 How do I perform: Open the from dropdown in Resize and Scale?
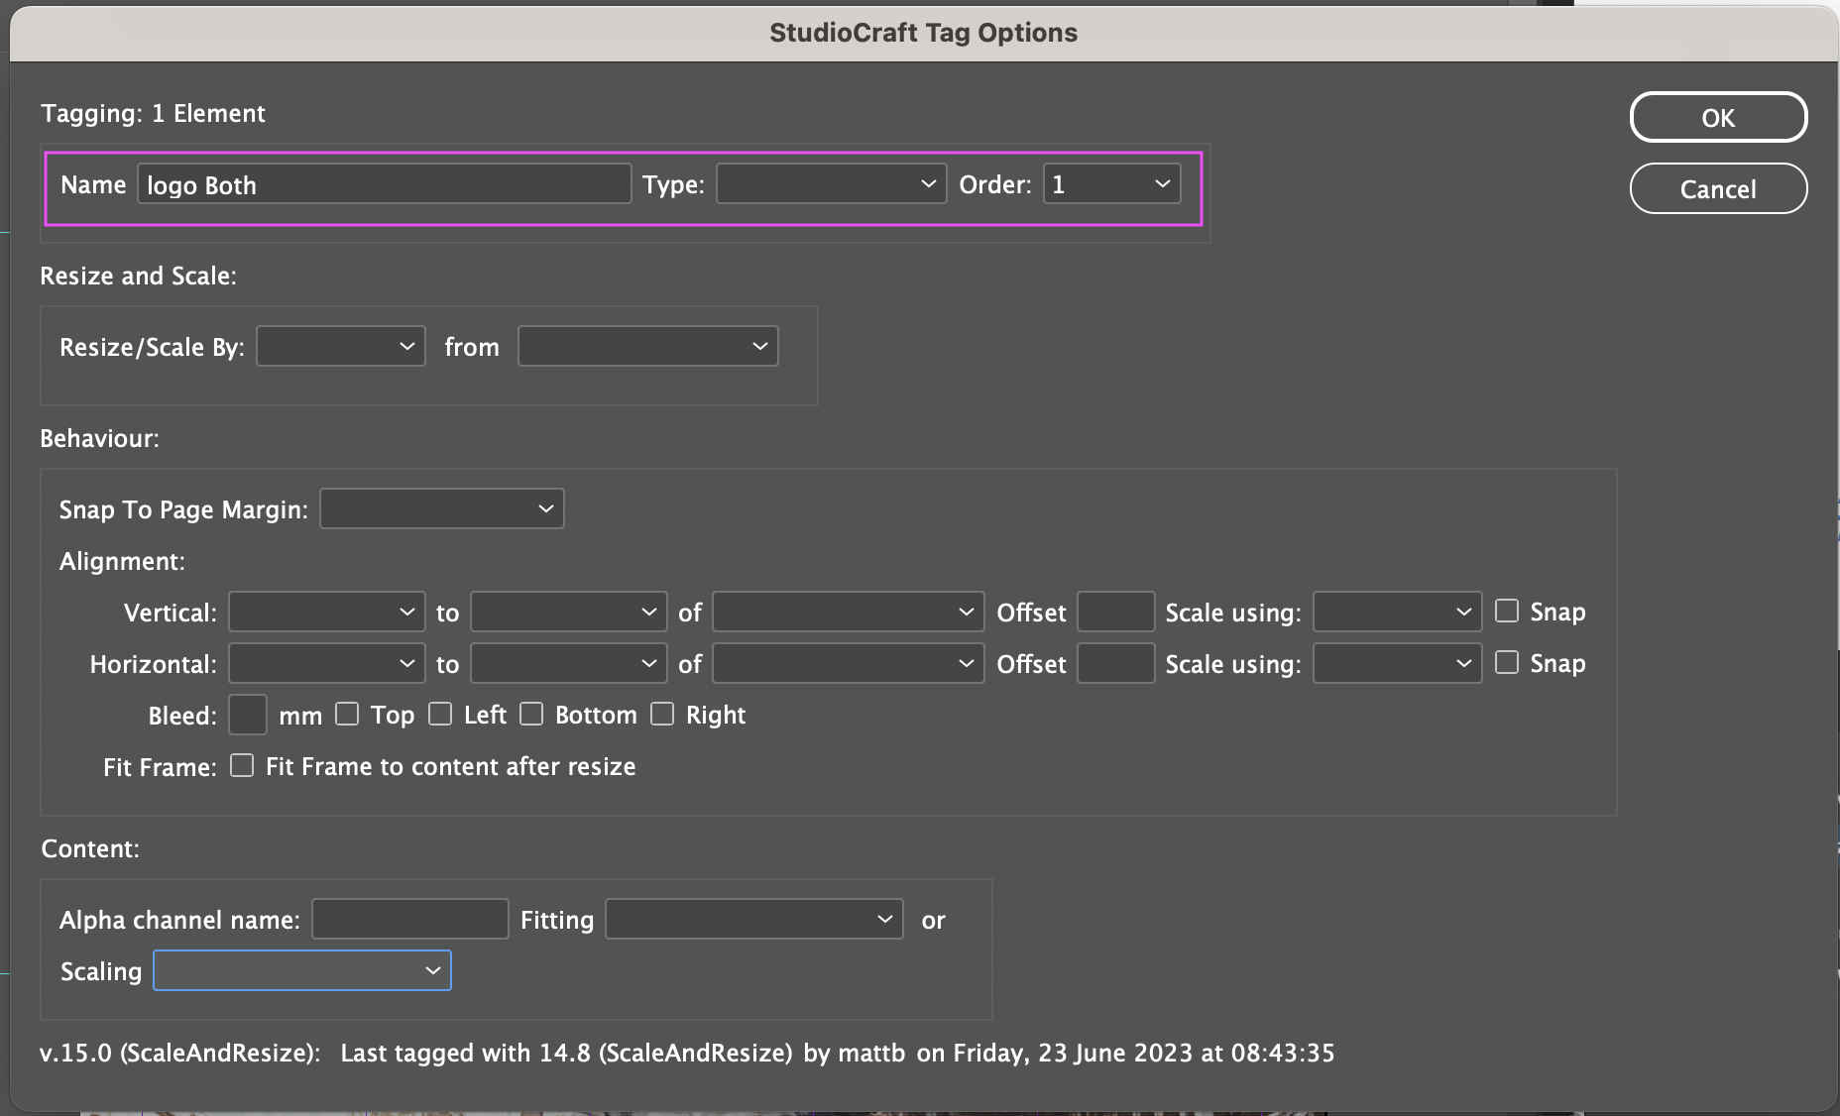(648, 346)
